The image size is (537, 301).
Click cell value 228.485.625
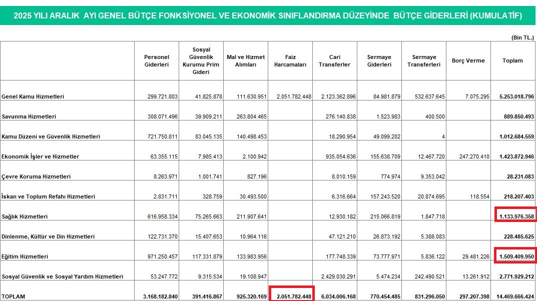click(x=519, y=236)
